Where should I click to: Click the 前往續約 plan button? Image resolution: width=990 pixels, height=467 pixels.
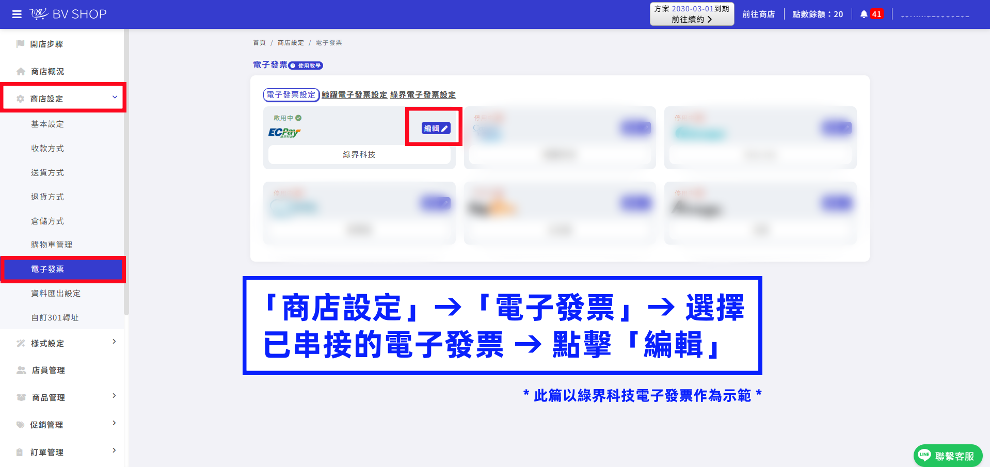tap(692, 14)
